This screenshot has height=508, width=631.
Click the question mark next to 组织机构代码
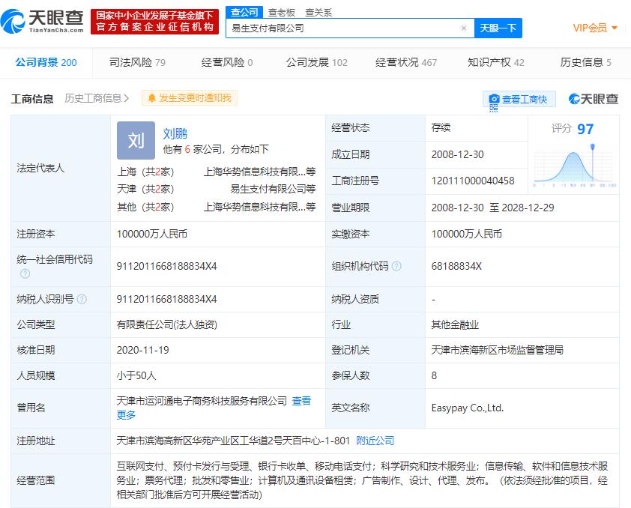tap(397, 266)
